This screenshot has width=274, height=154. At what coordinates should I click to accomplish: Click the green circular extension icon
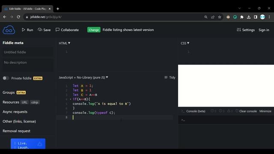pyautogui.click(x=235, y=17)
